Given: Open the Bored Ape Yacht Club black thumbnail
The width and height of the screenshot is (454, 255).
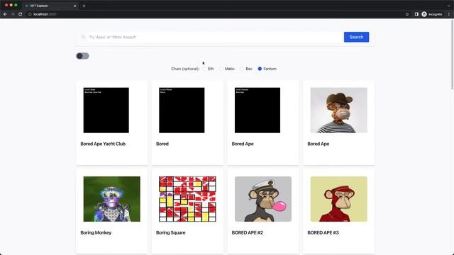Looking at the screenshot, I should click(x=106, y=110).
